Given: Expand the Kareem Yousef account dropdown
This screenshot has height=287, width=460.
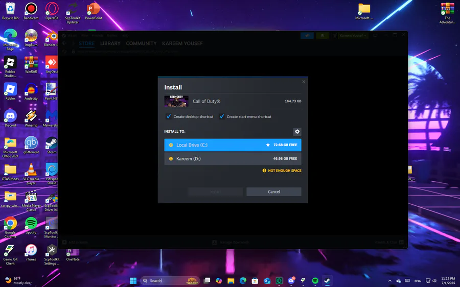Looking at the screenshot, I should tap(353, 35).
